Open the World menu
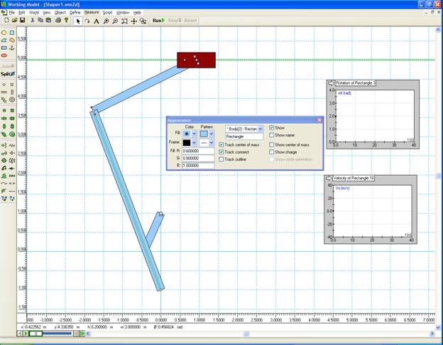Image resolution: width=443 pixels, height=345 pixels. [34, 13]
